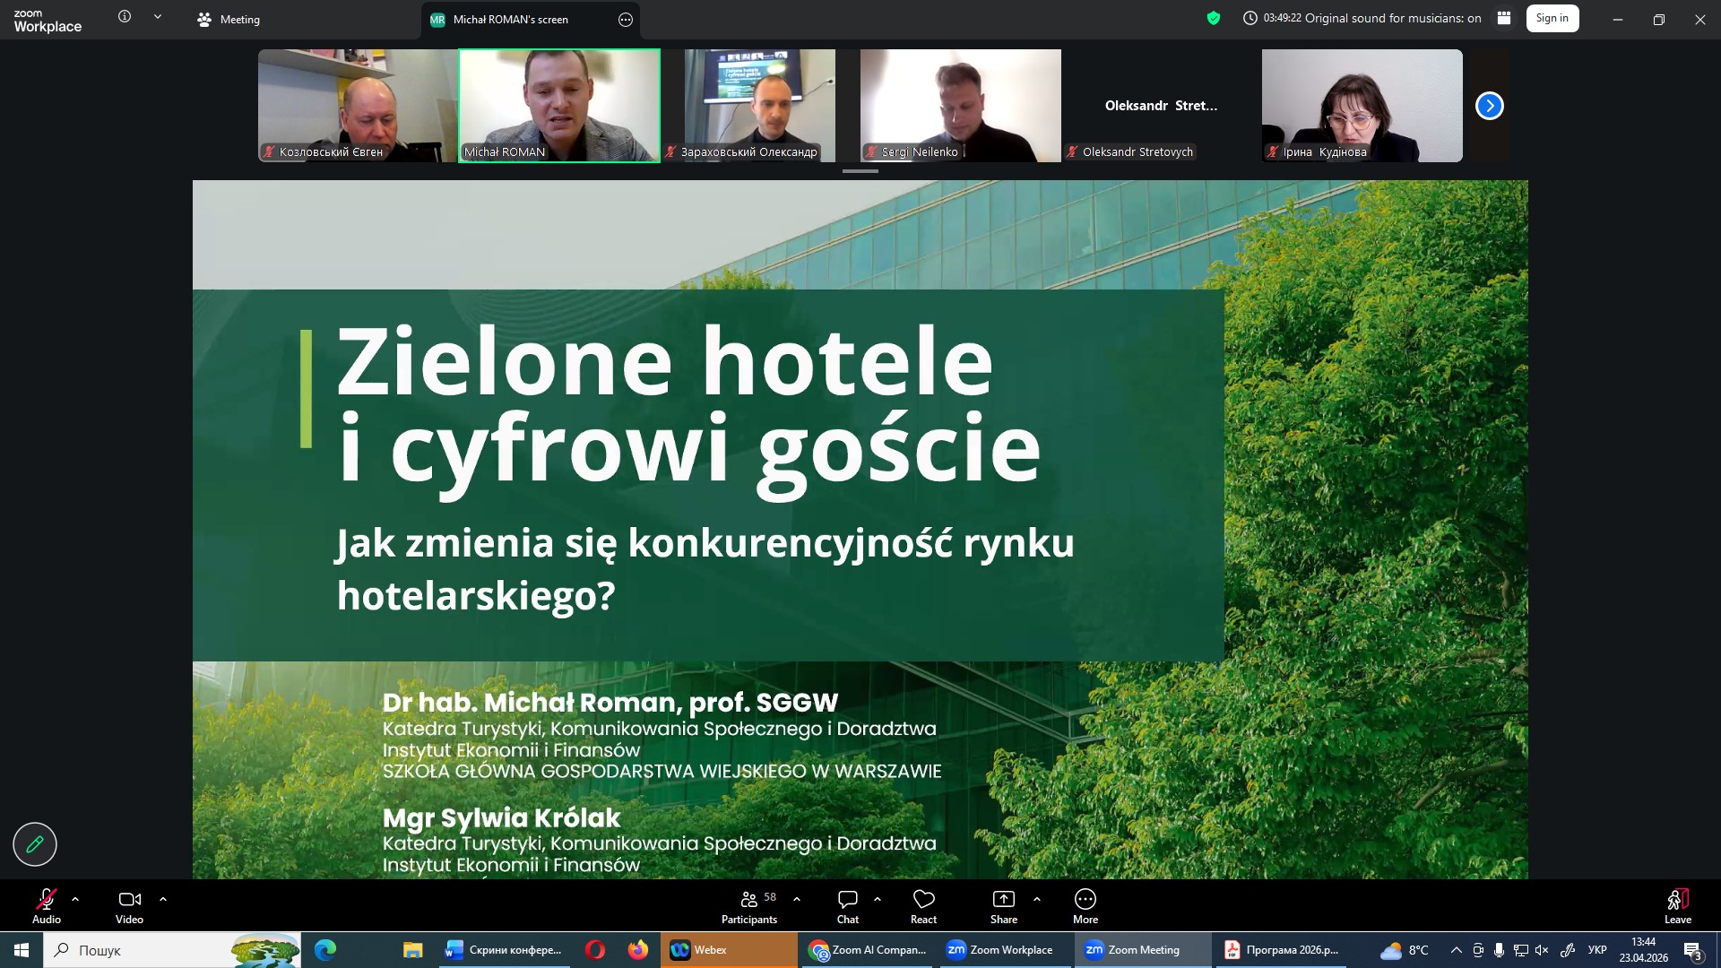Expand audio settings arrow next to Audio
This screenshot has height=968, width=1721.
75,899
